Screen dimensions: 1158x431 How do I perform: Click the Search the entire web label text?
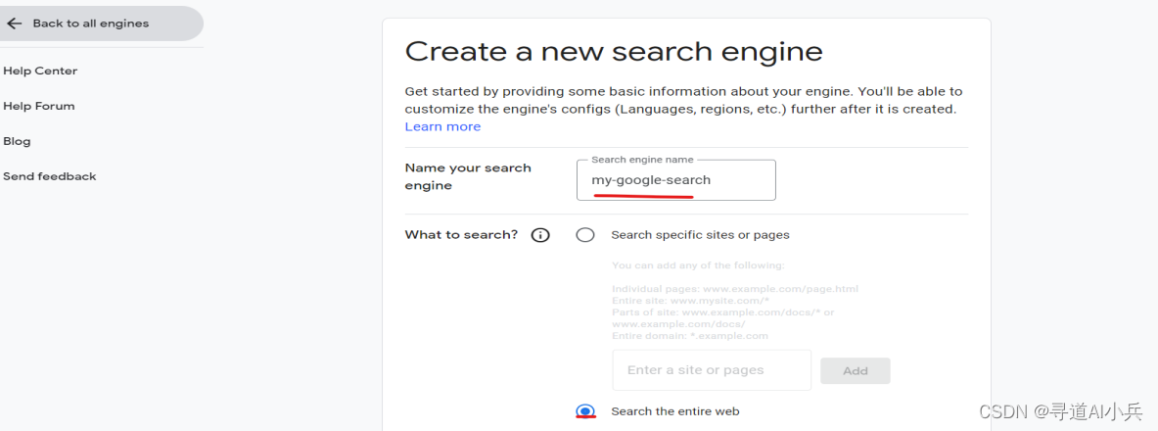click(674, 411)
